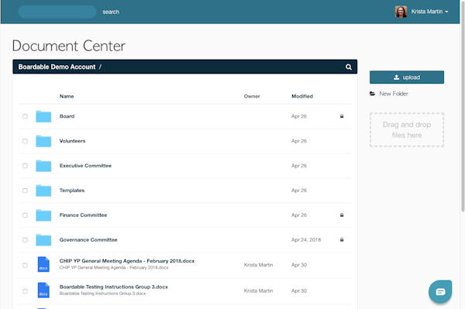Expand the Krista Martin user dropdown
The image size is (465, 309).
coord(429,12)
